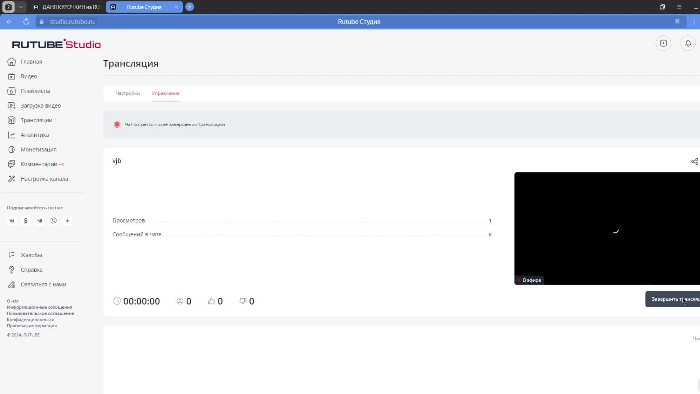The width and height of the screenshot is (700, 394).
Task: Reload the page with refresh icon
Action: (x=26, y=22)
